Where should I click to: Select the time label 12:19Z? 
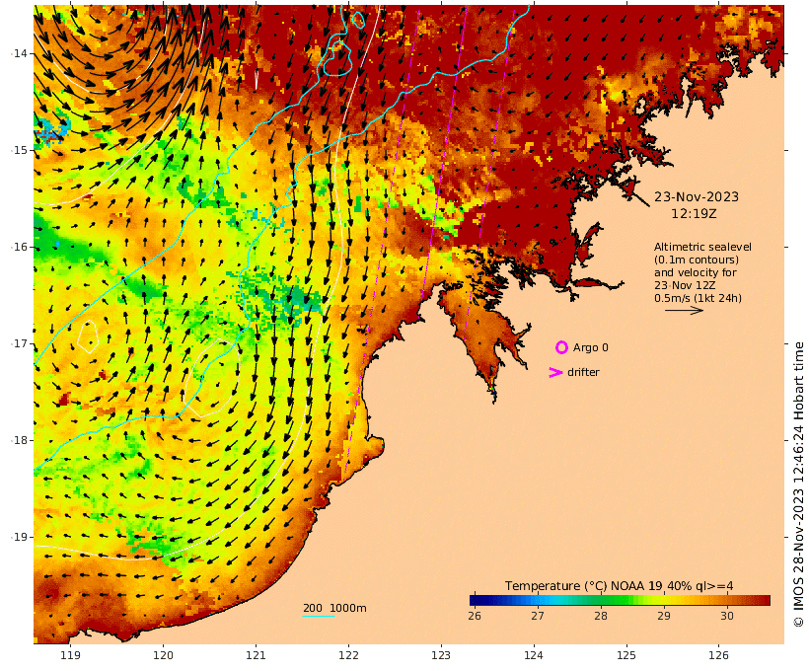(x=694, y=214)
